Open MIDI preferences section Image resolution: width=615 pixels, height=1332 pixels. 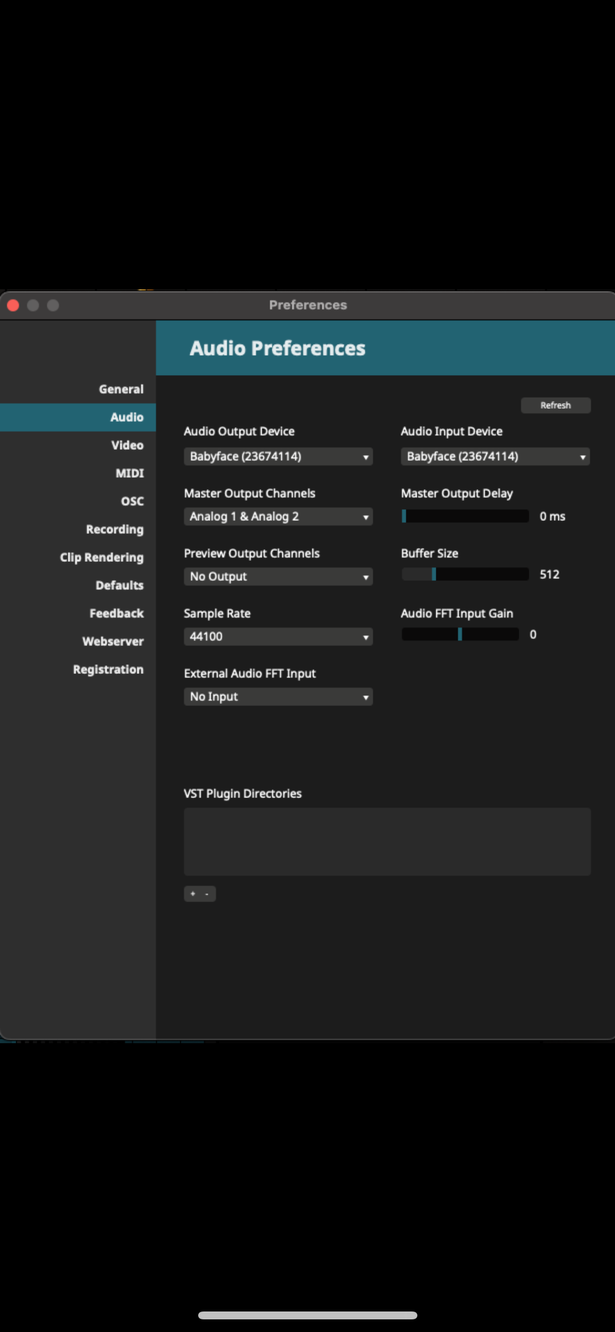coord(129,473)
